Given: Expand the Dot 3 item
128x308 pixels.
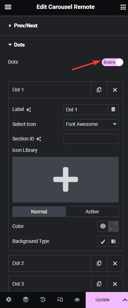Looking at the screenshot, I should pyautogui.click(x=50, y=284).
